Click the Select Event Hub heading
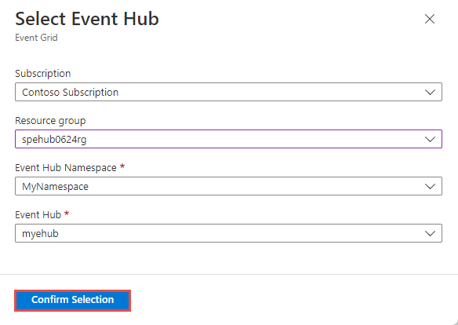This screenshot has width=458, height=325. pyautogui.click(x=87, y=19)
